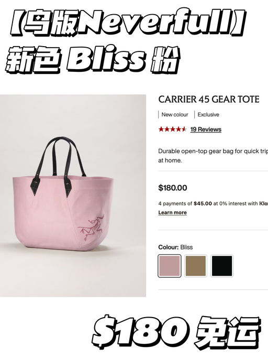This screenshot has height=358, width=268.
Task: Open the 19 Reviews link
Action: 206,129
